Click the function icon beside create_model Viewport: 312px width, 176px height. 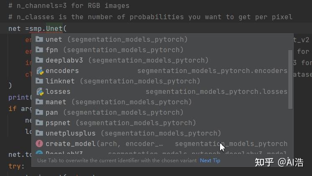40,143
